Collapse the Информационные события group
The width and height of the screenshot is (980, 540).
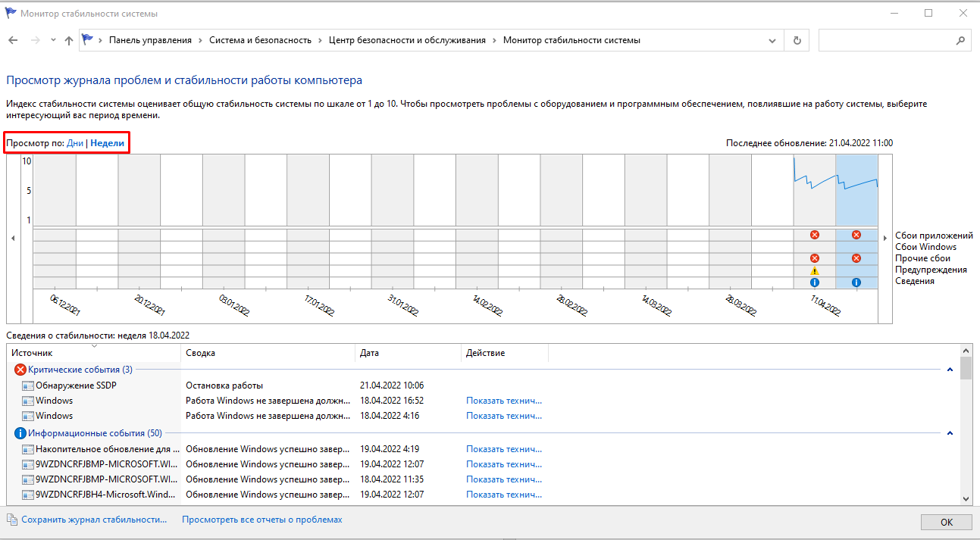click(950, 433)
